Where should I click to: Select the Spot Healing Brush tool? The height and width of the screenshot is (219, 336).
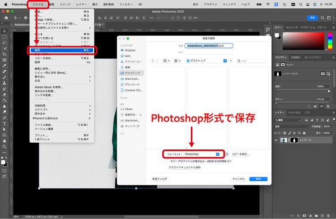(4, 71)
